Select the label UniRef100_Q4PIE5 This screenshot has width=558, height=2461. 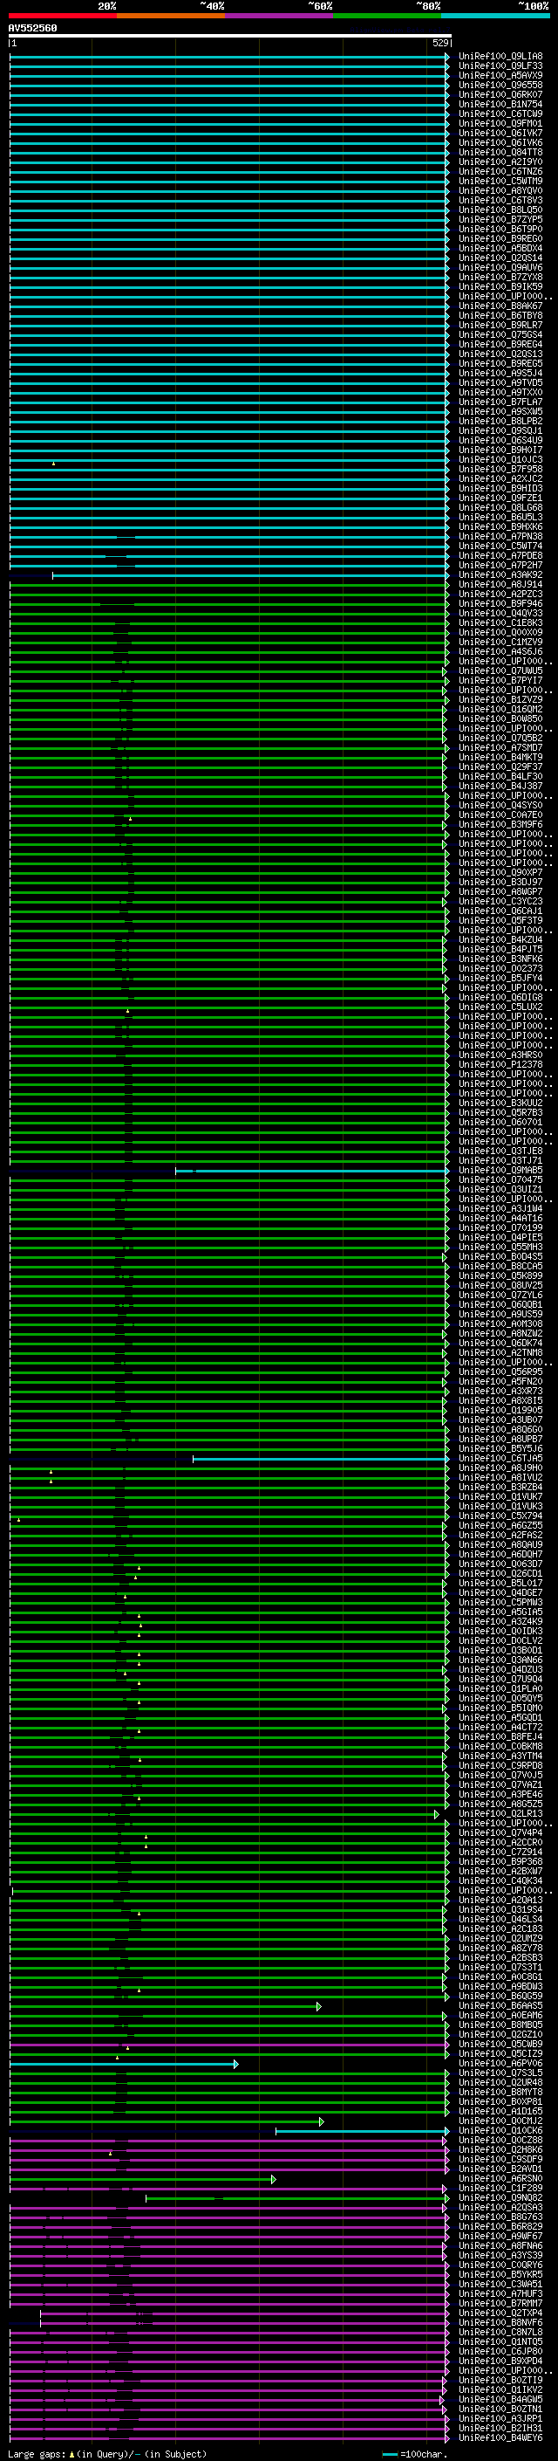500,1237
